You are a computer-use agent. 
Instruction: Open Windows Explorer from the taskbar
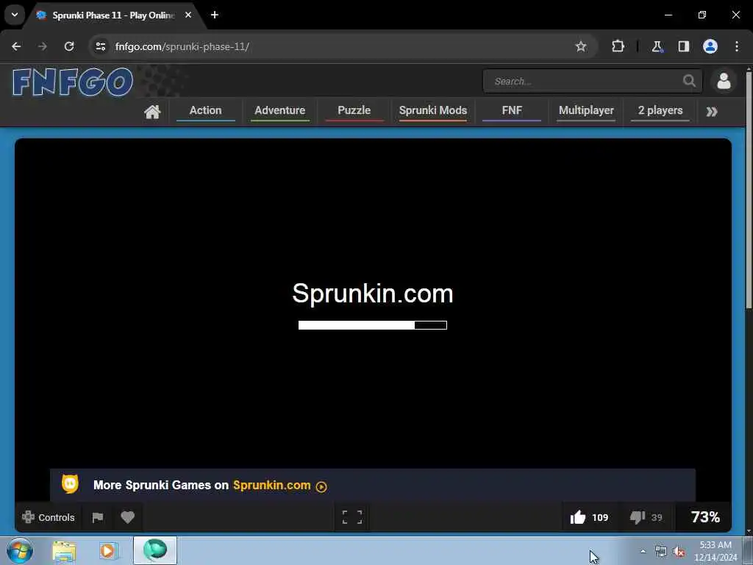tap(64, 551)
